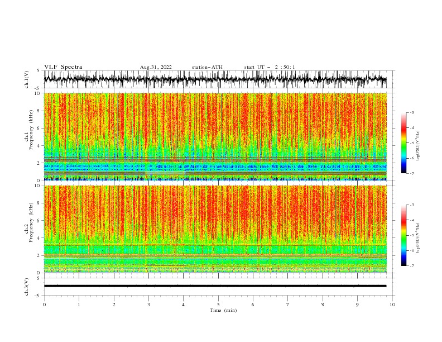Click the "ch.2 Frequency (kHz)" axis label
This screenshot has width=442, height=342.
(x=29, y=222)
